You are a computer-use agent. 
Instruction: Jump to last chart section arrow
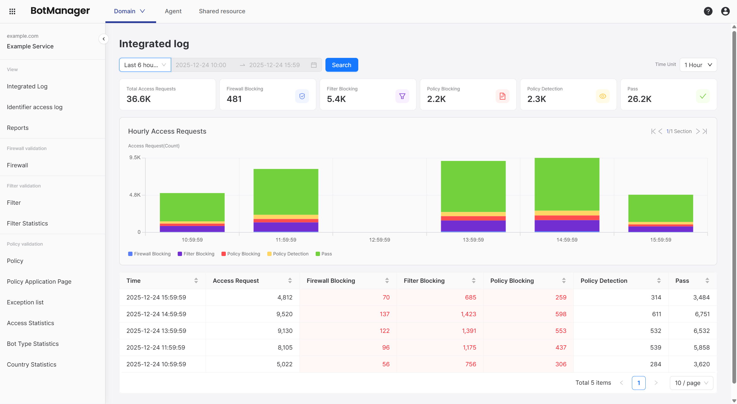click(x=705, y=131)
